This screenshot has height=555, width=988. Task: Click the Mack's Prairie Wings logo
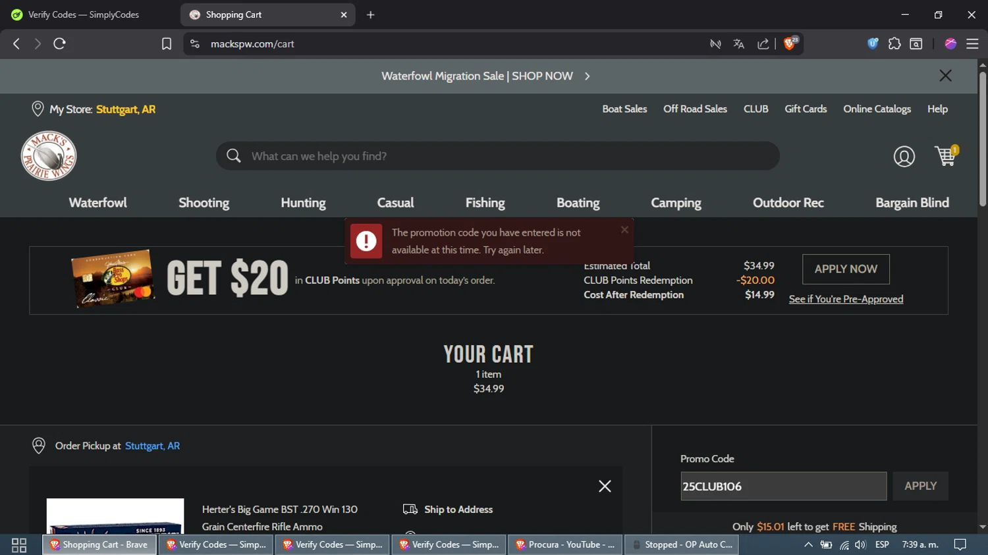pyautogui.click(x=49, y=156)
